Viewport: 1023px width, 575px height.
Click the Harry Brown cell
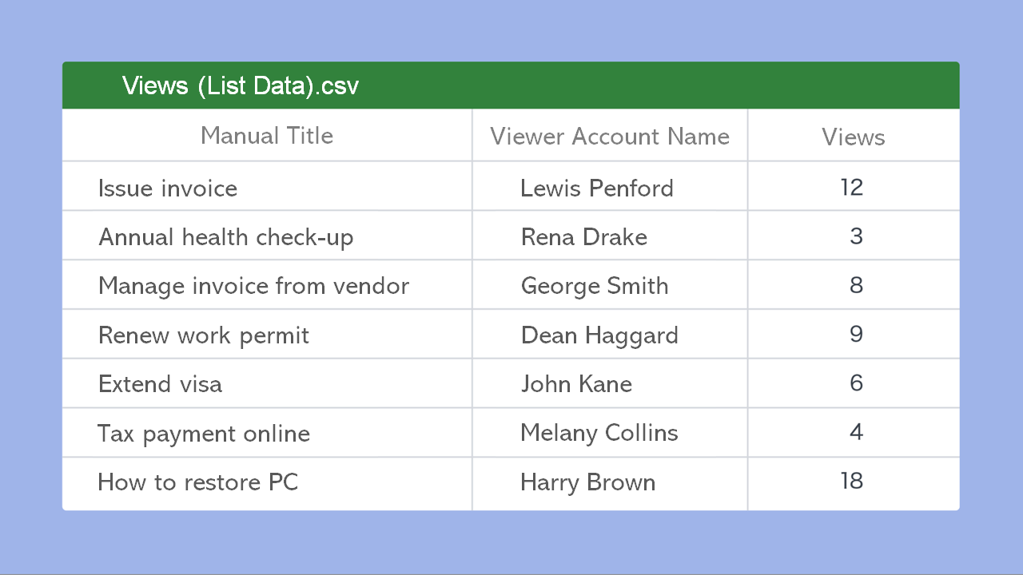(x=588, y=482)
